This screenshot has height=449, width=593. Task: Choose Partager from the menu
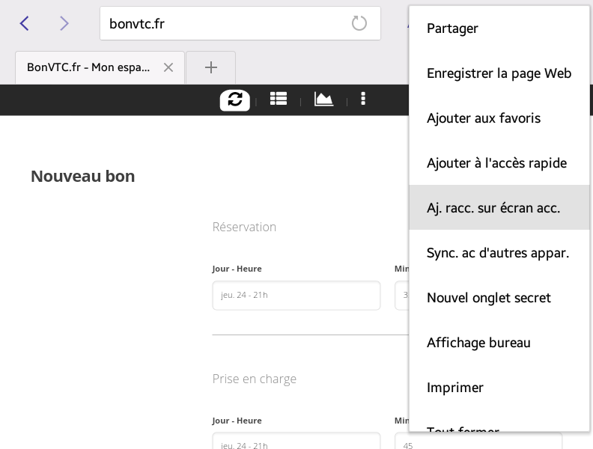pyautogui.click(x=499, y=28)
